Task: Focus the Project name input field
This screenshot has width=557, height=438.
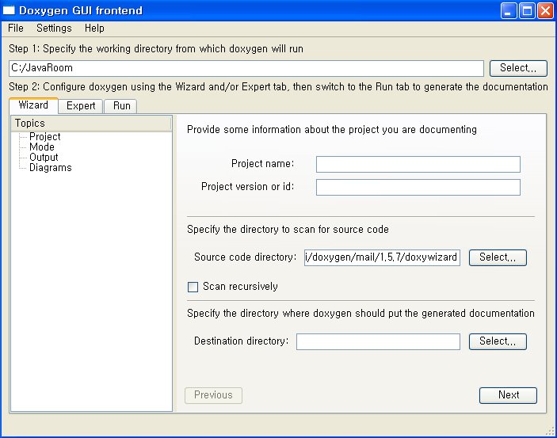Action: click(x=418, y=164)
